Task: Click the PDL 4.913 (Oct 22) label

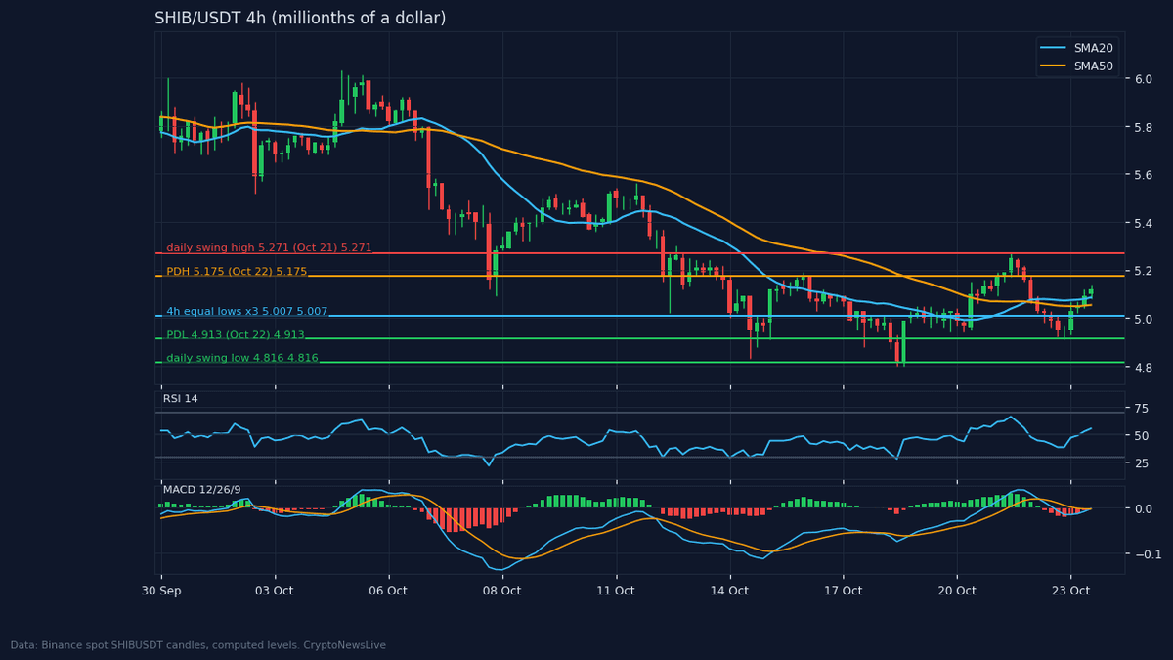Action: [x=236, y=335]
